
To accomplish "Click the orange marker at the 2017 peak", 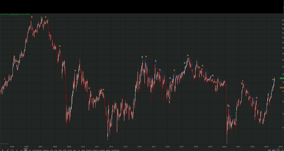I will 188,55.
